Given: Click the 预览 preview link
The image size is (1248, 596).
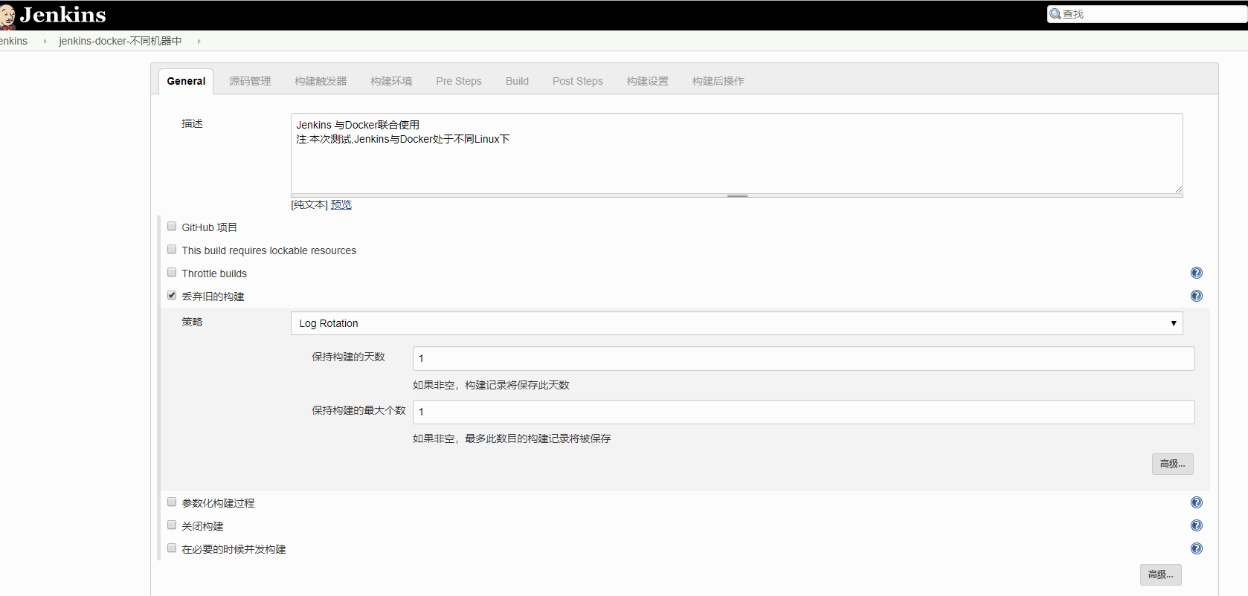Looking at the screenshot, I should click(x=341, y=205).
